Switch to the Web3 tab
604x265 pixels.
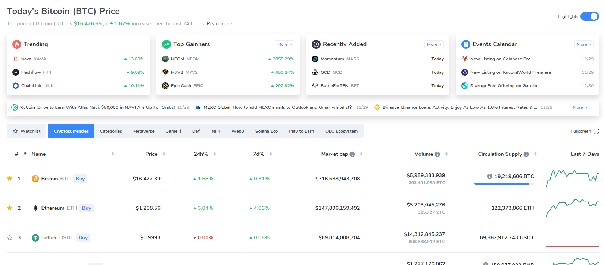point(238,131)
